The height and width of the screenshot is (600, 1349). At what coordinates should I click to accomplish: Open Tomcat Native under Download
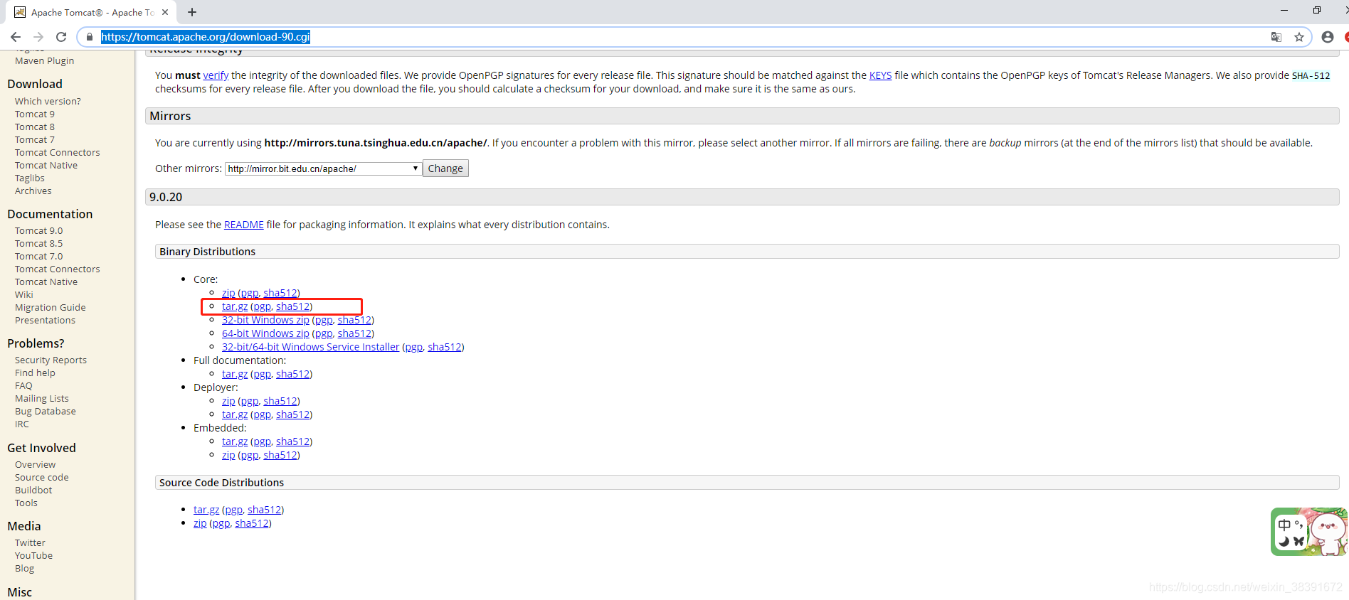click(46, 166)
